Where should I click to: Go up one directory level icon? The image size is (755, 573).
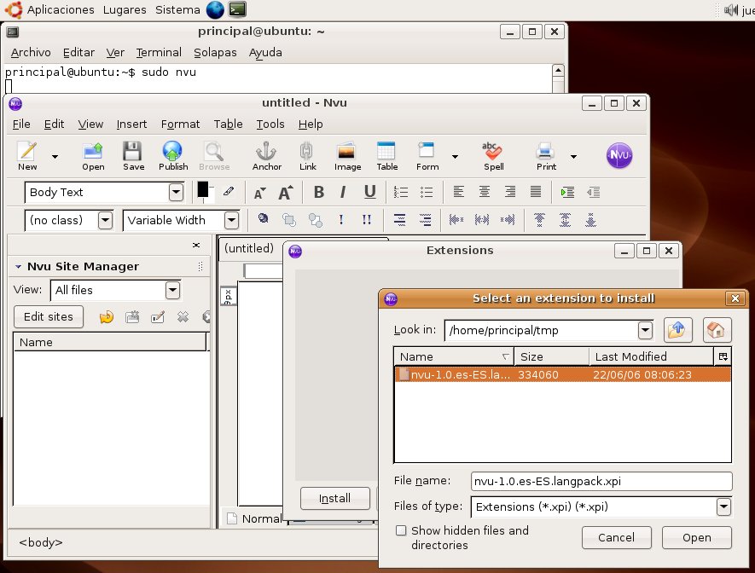pos(677,330)
